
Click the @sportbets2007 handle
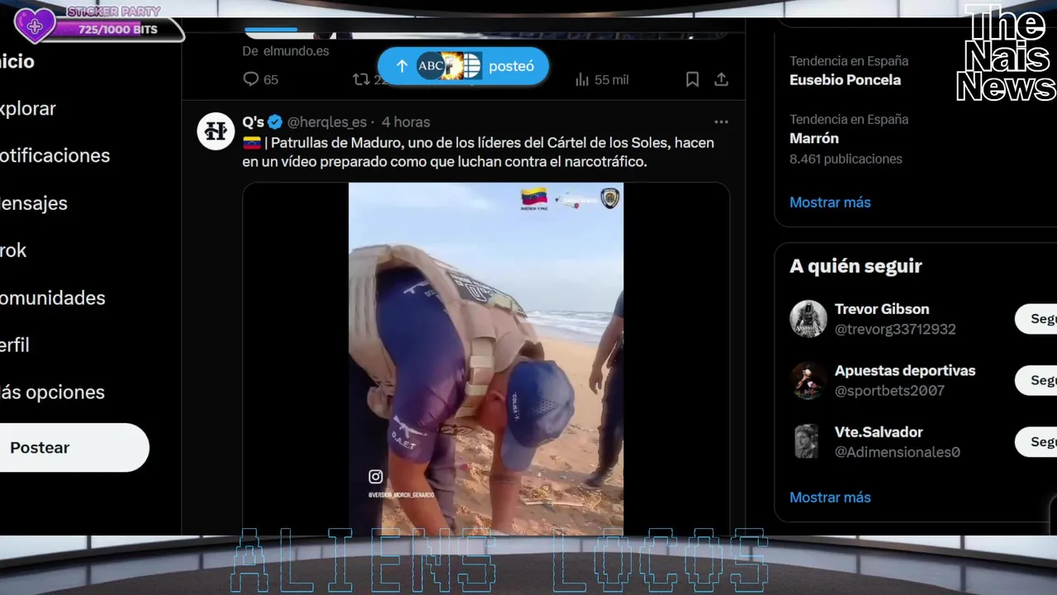pyautogui.click(x=889, y=390)
